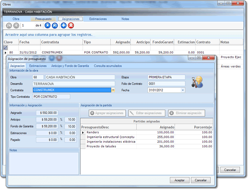Click the Áreas verdes notes cell
This screenshot has width=248, height=189.
[231, 66]
